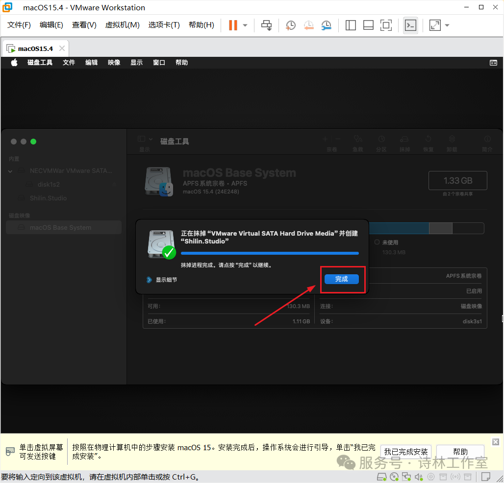Click the 简介 Info toolbar icon
Viewport: 504px width, 483px height.
pyautogui.click(x=487, y=139)
